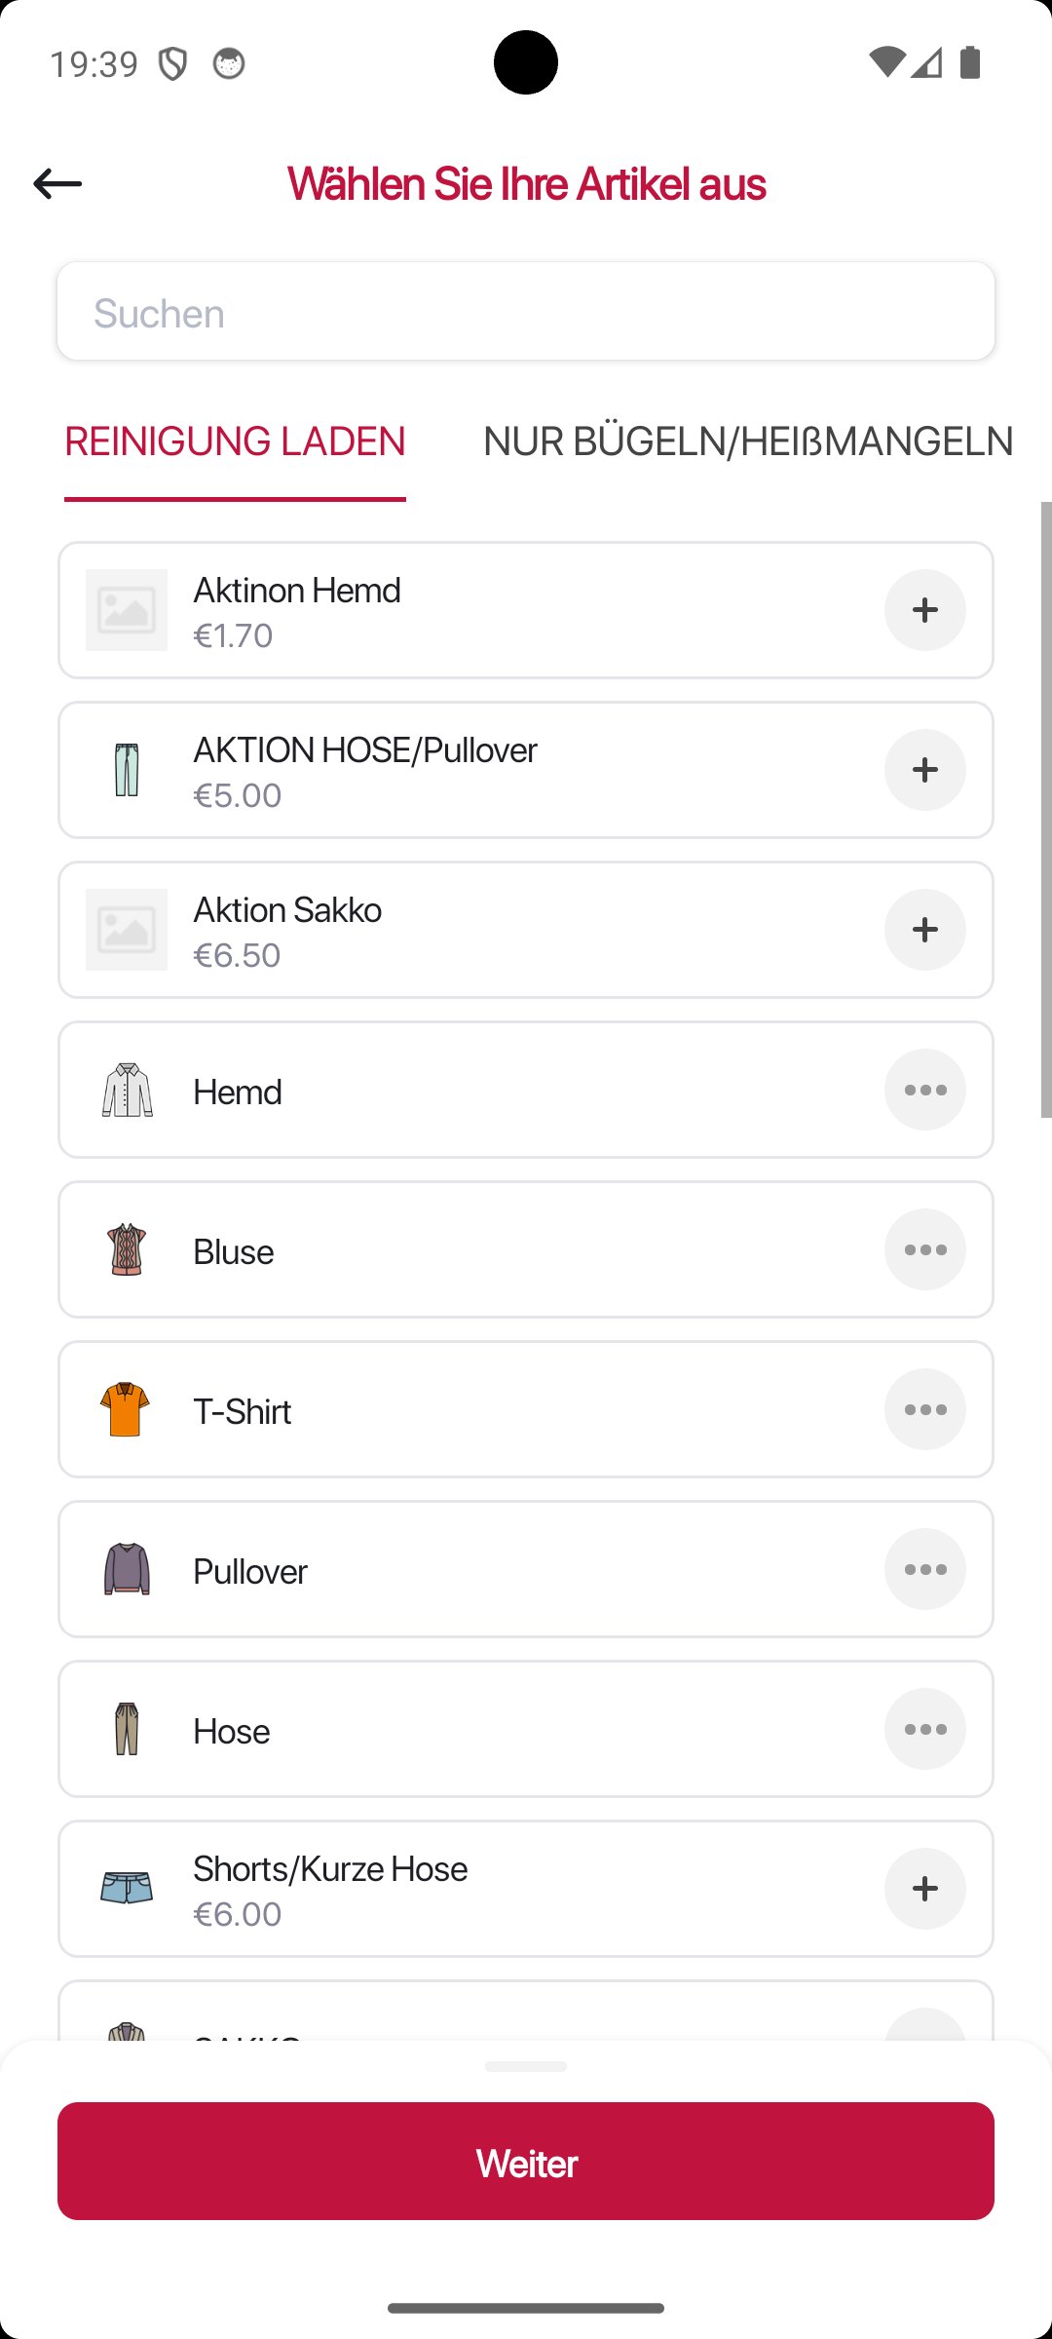Add Shorts/Kurze Hose with plus icon

coord(924,1889)
